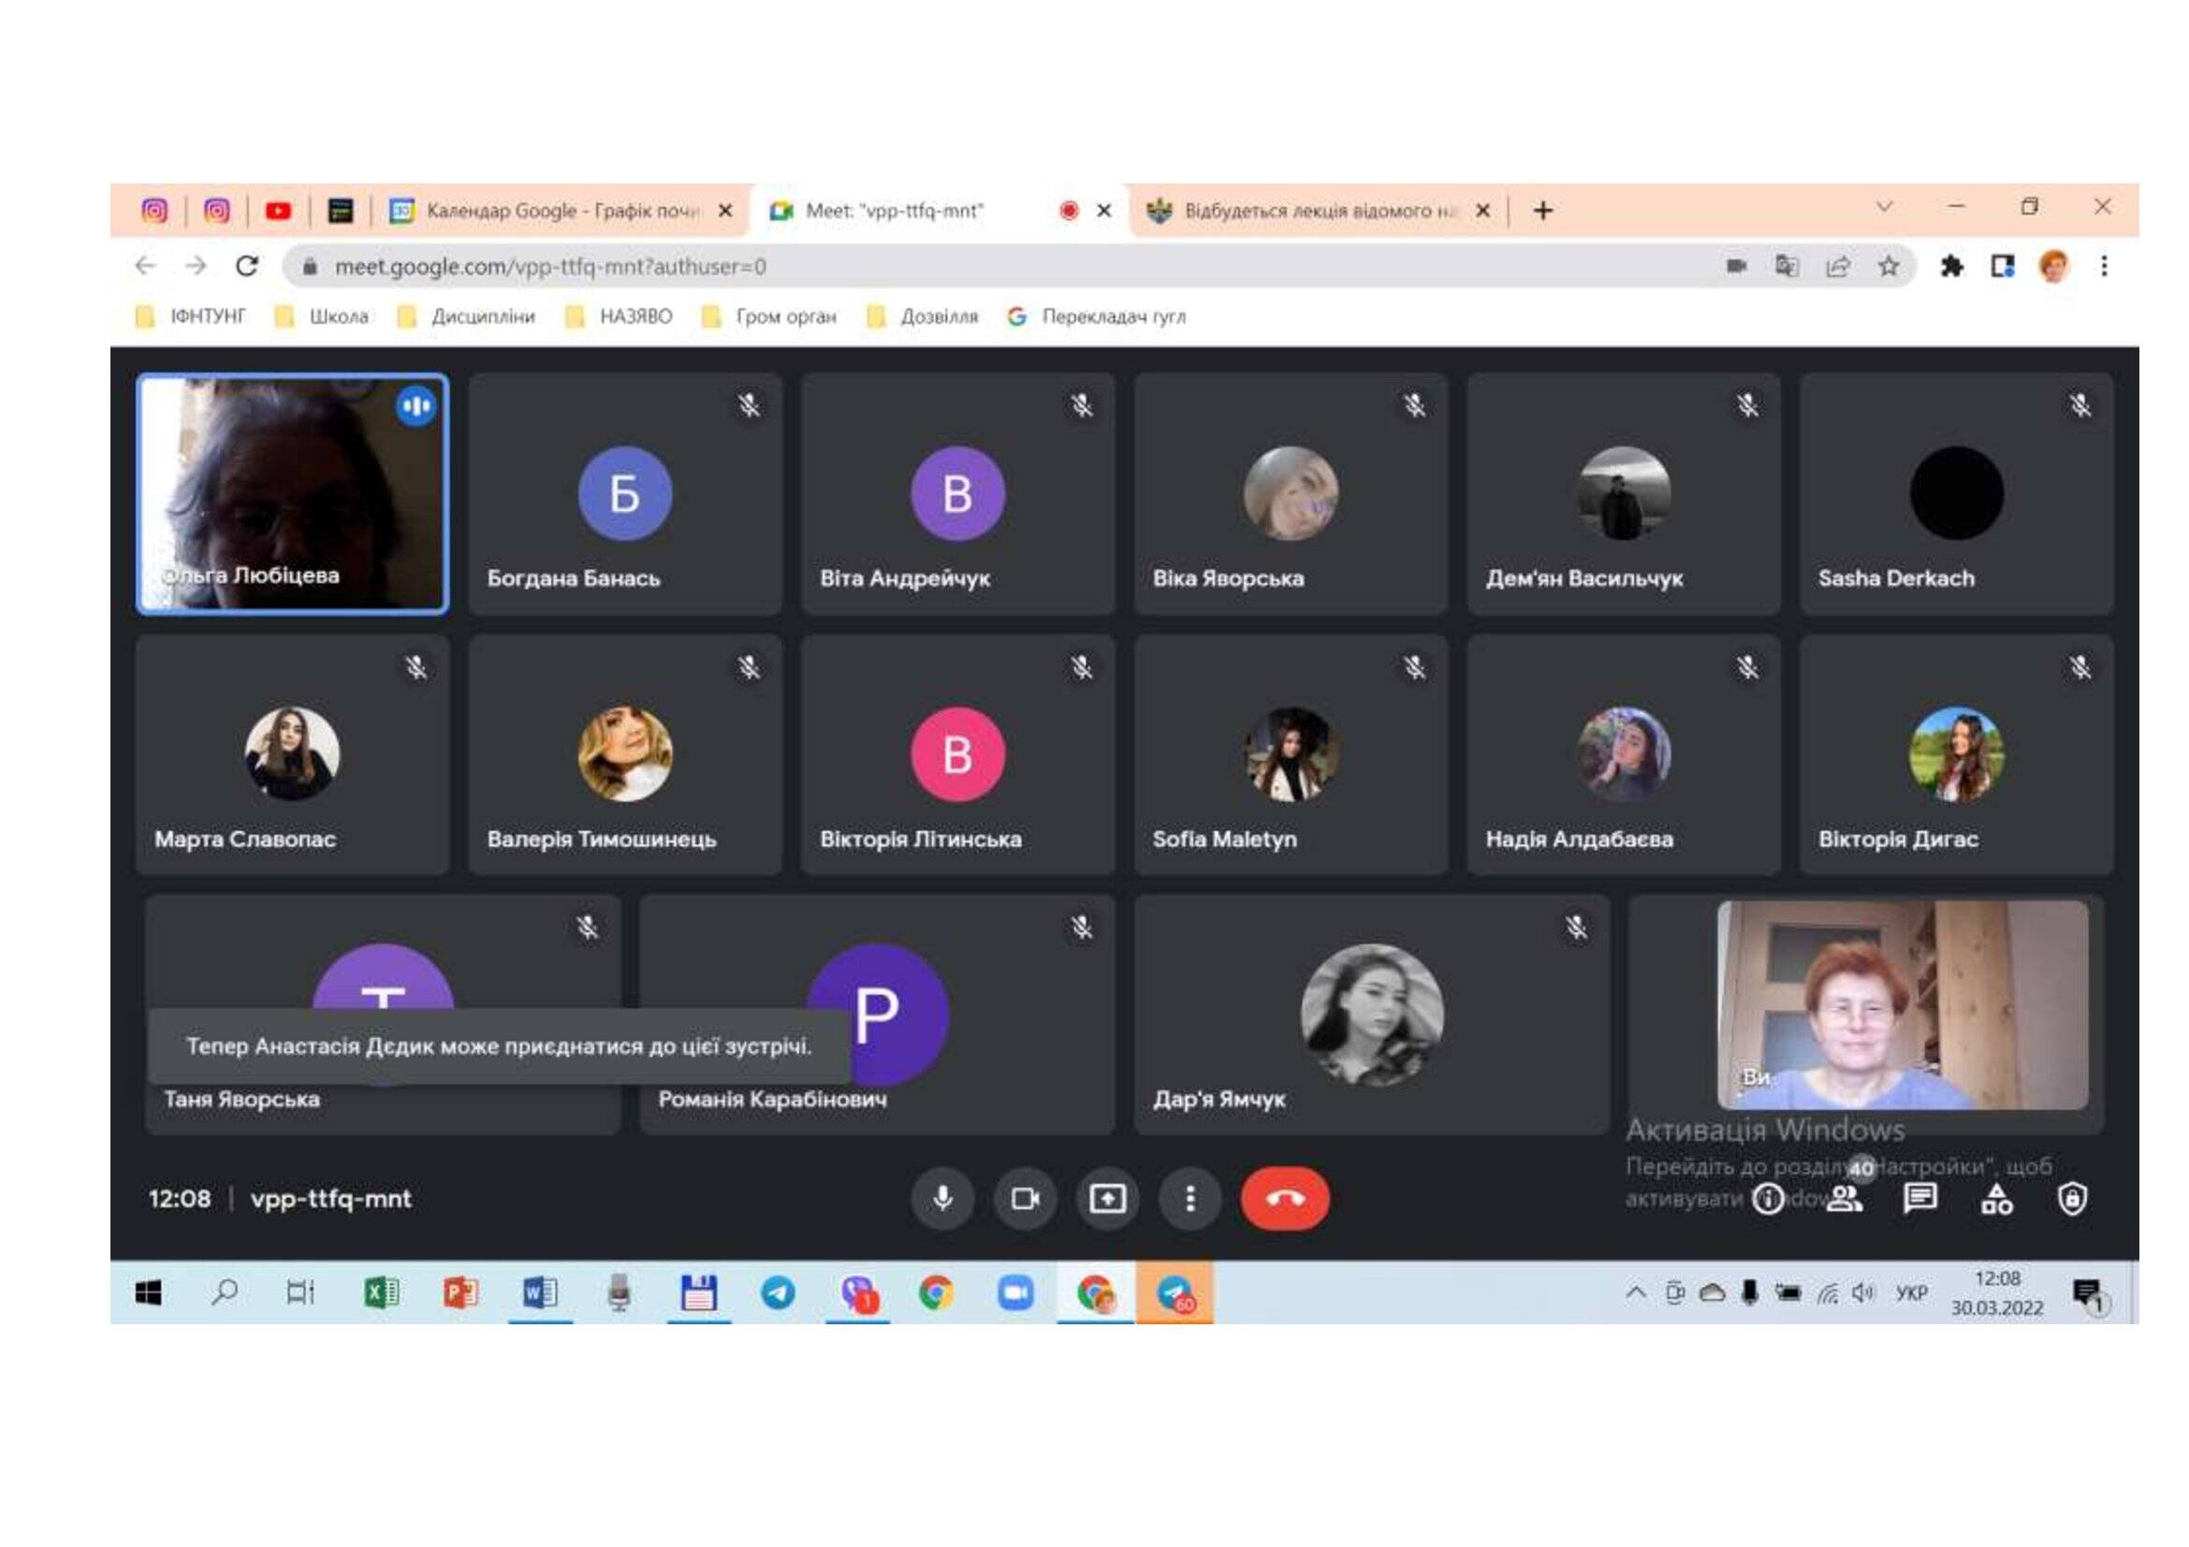Leave the call with the red hang-up button
The image size is (2189, 1547).
tap(1284, 1198)
